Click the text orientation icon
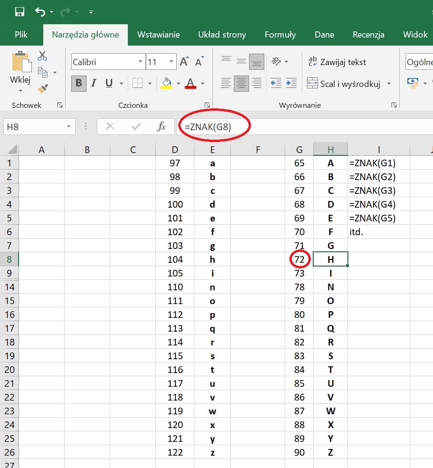Image resolution: width=433 pixels, height=468 pixels. [276, 62]
